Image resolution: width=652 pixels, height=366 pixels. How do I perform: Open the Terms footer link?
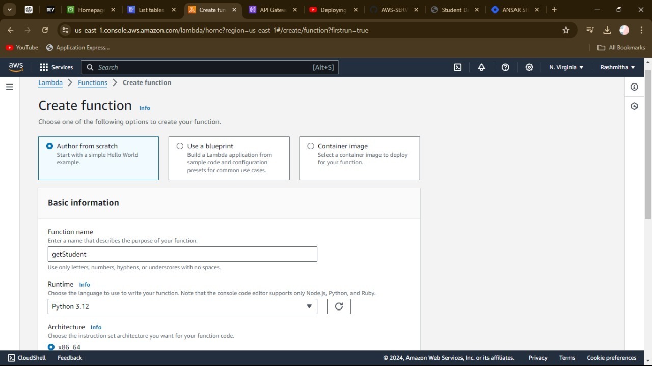[567, 358]
